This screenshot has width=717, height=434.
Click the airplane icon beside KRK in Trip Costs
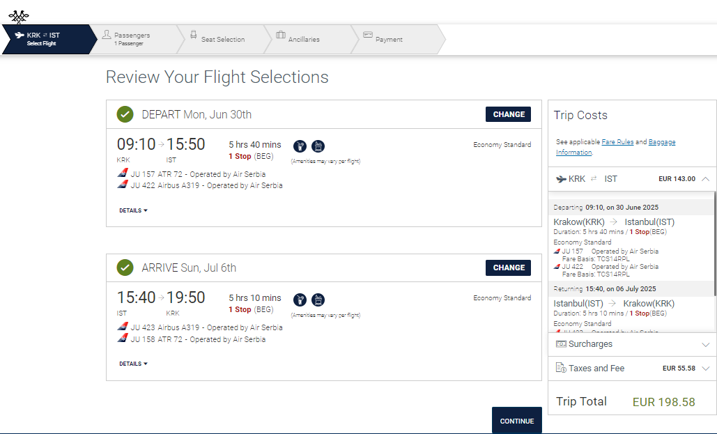click(x=561, y=179)
